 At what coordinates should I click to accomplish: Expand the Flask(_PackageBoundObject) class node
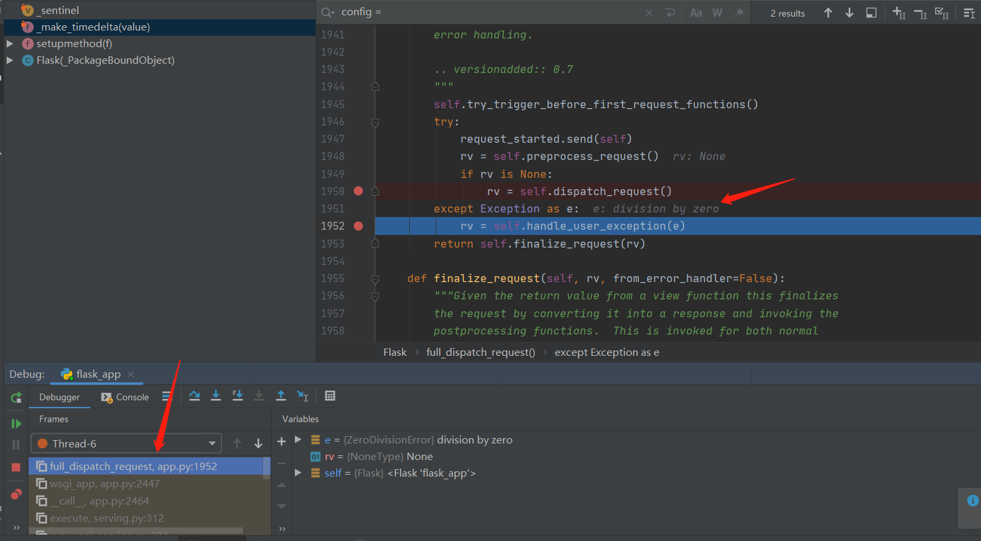[10, 60]
